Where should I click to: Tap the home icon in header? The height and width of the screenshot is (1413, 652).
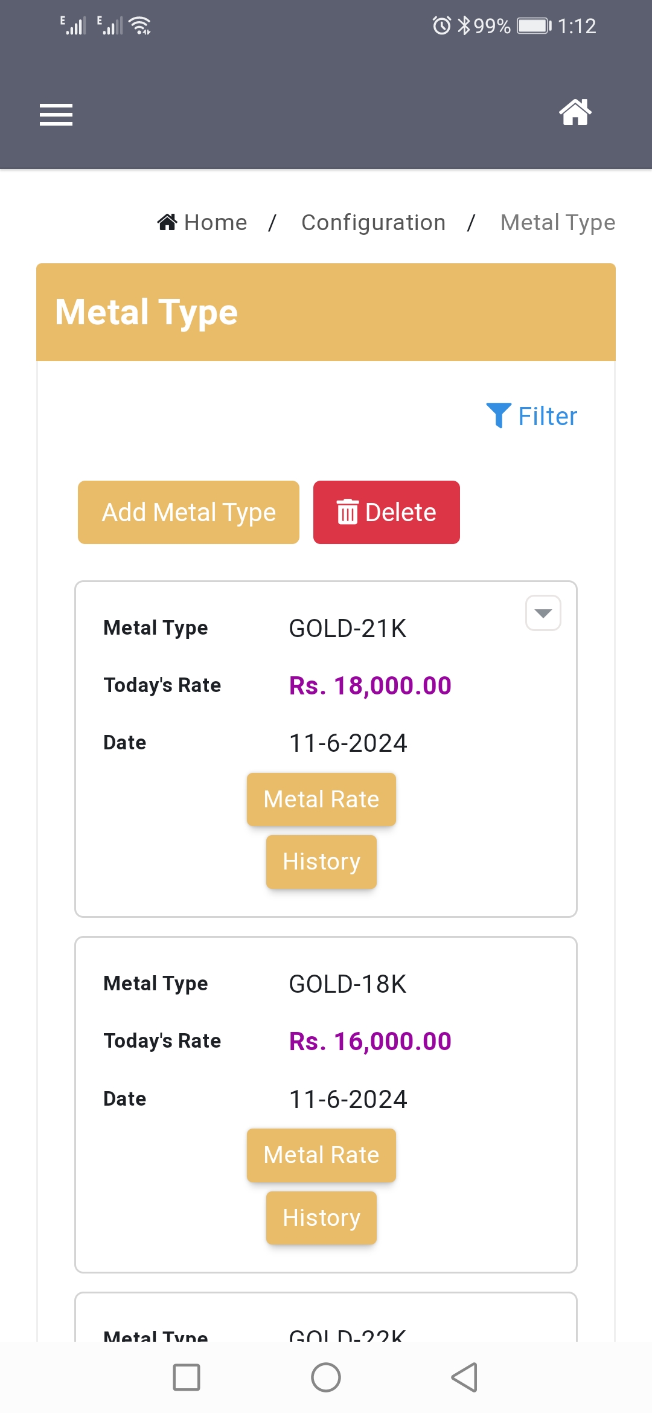575,112
